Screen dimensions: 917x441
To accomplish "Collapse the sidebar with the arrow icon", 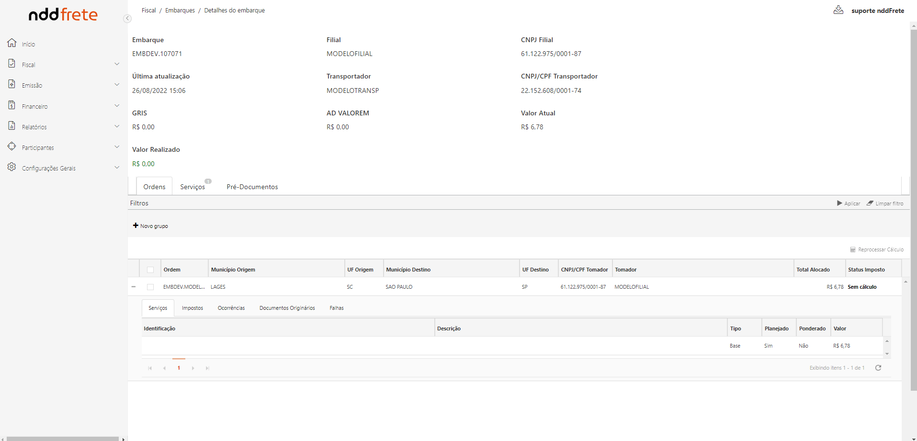I will pyautogui.click(x=127, y=19).
